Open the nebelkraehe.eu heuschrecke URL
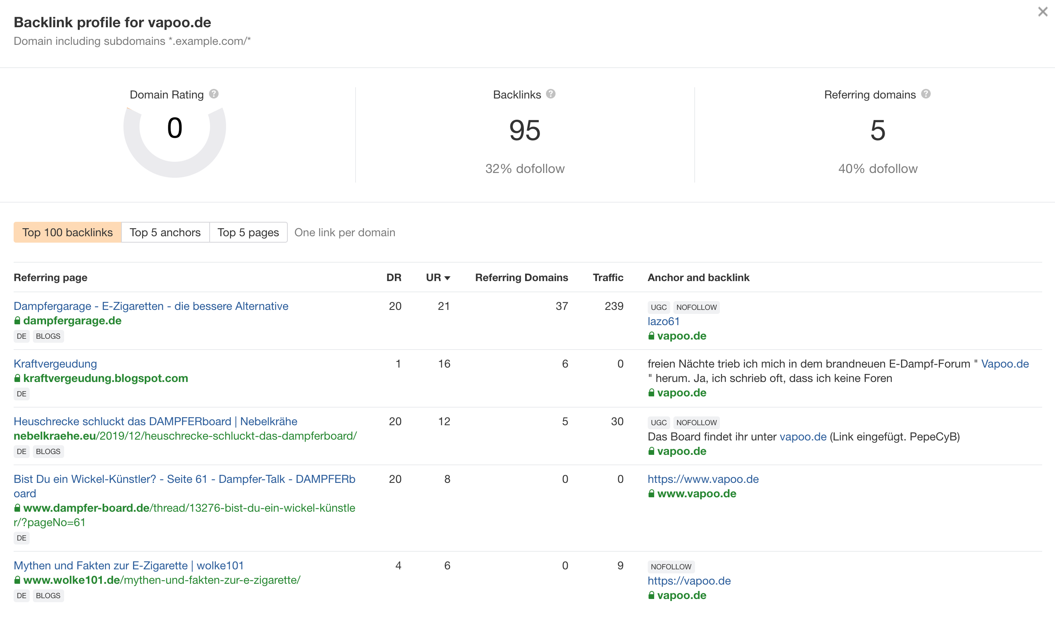Image resolution: width=1055 pixels, height=619 pixels. click(185, 436)
